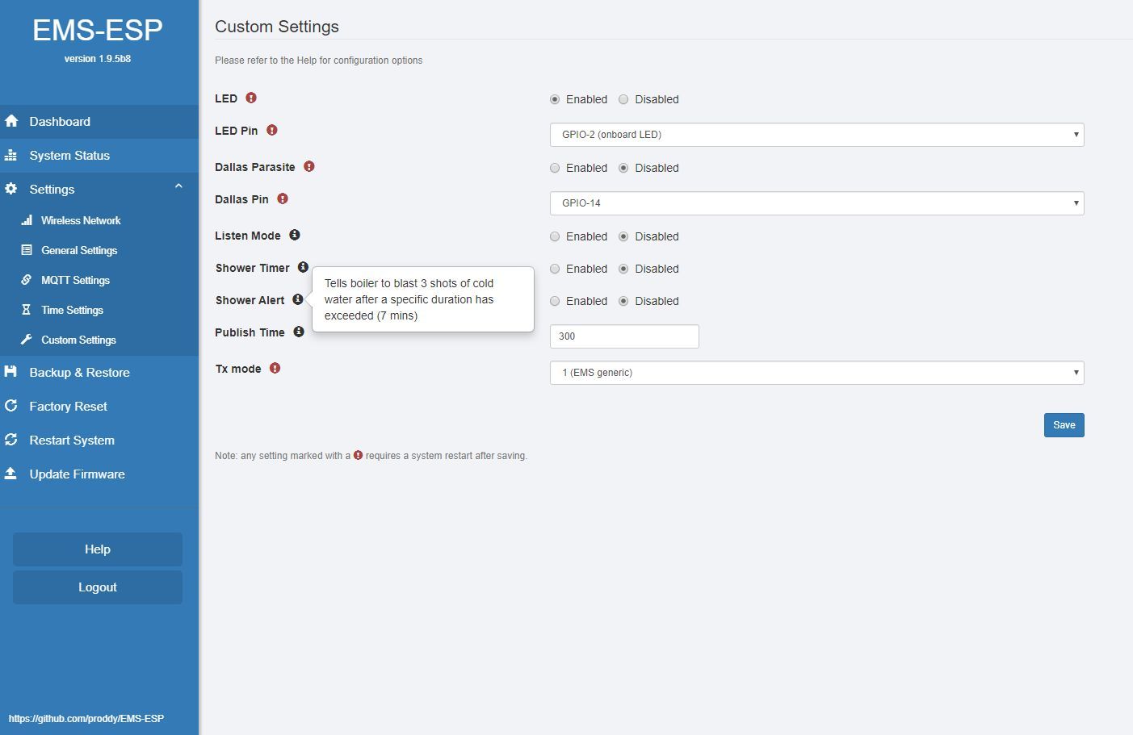The image size is (1133, 735).
Task: Click the Dallas Parasite warning icon
Action: [308, 166]
